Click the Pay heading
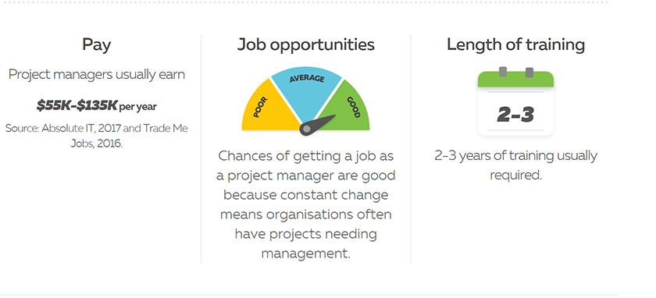The width and height of the screenshot is (656, 298). tap(97, 44)
